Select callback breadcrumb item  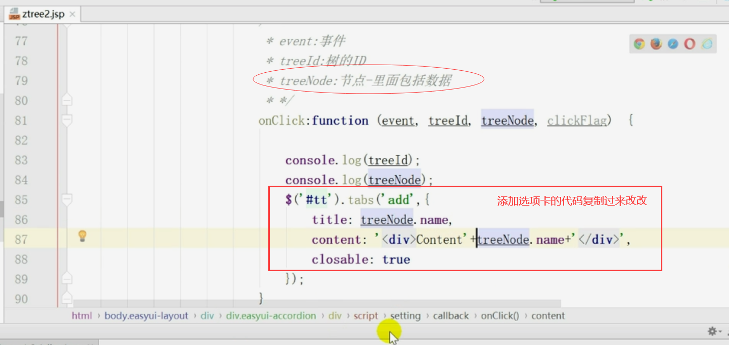pos(451,315)
